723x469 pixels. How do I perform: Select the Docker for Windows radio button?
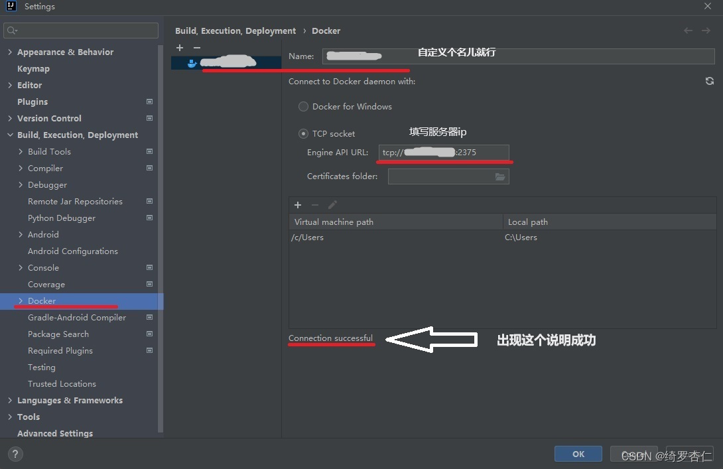pyautogui.click(x=303, y=106)
